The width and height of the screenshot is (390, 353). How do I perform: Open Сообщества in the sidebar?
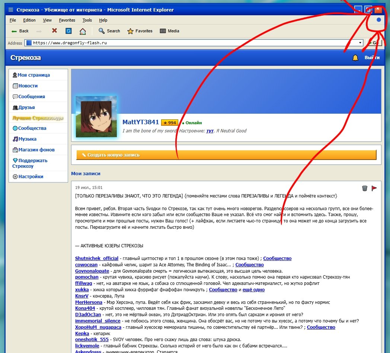click(38, 128)
